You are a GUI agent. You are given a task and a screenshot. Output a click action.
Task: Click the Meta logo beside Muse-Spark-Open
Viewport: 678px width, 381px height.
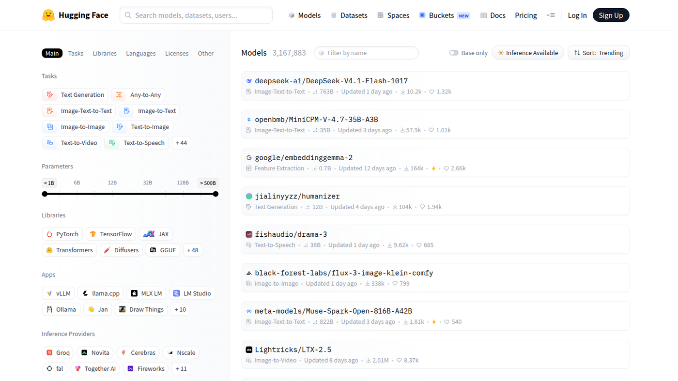click(x=249, y=311)
